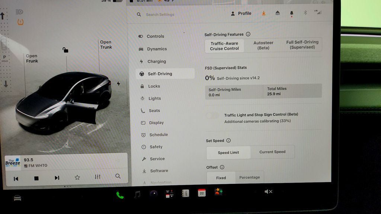Screen dimensions: 381x214
Task: Show info for Self-Driving Features
Action: (248, 34)
